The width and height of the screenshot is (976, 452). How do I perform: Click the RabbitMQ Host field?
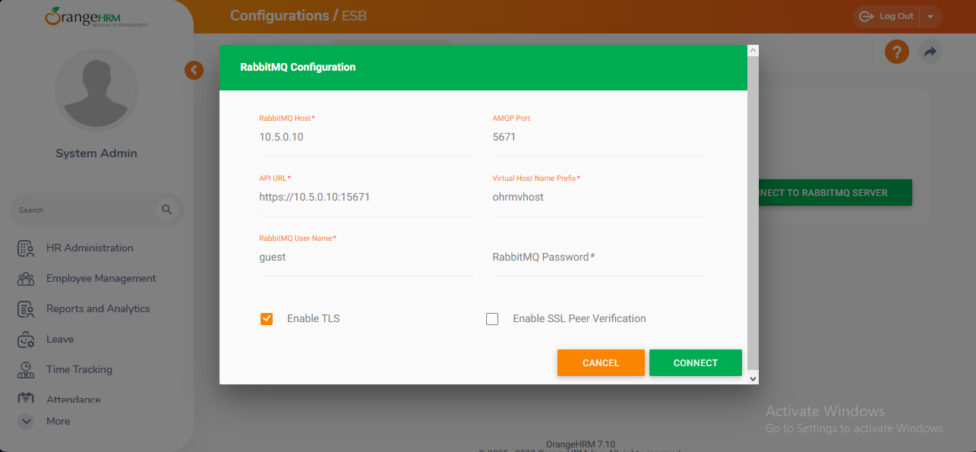click(x=366, y=137)
